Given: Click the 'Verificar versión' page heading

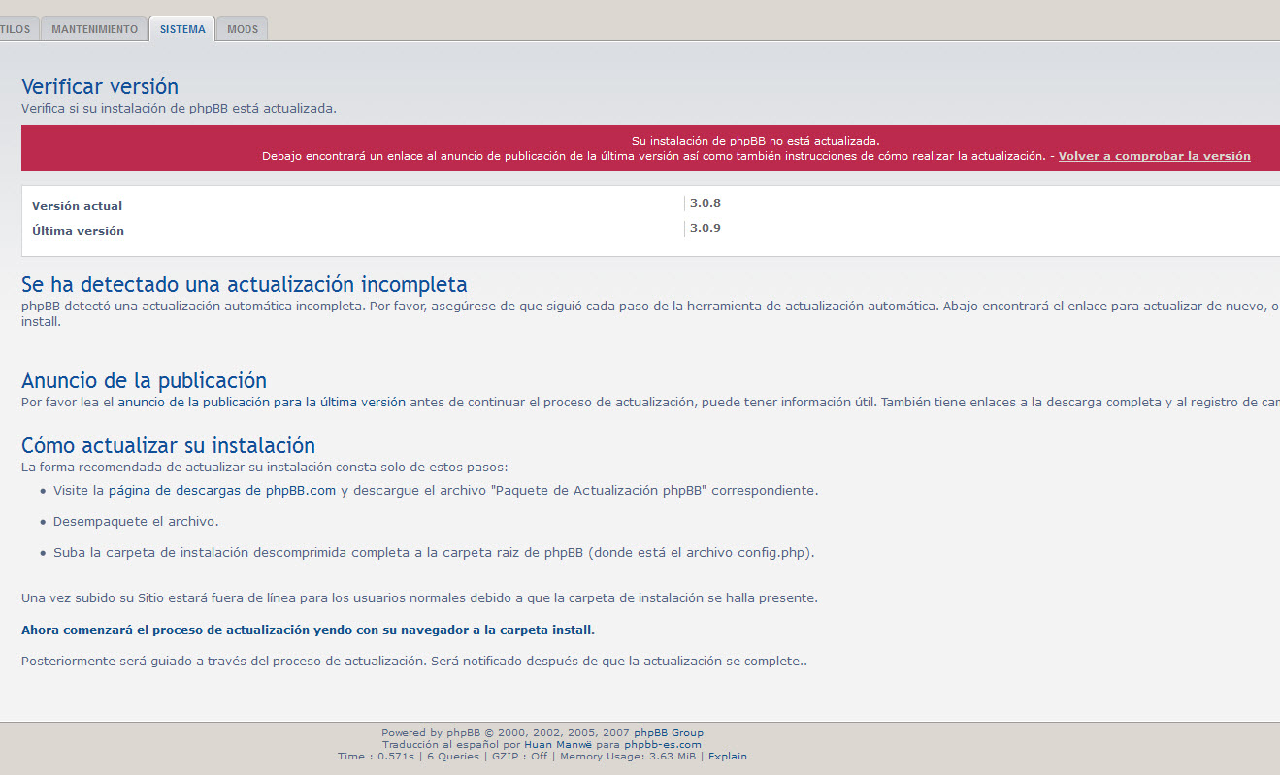Looking at the screenshot, I should (100, 87).
